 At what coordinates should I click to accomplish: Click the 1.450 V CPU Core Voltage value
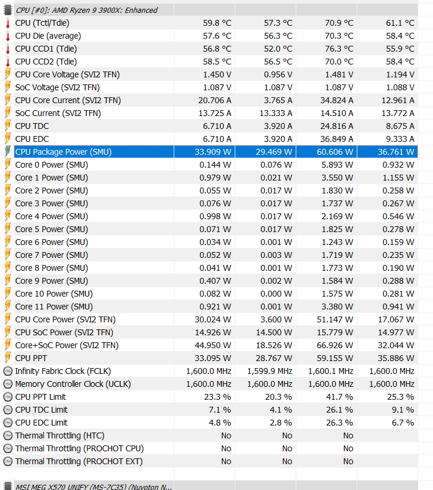217,74
